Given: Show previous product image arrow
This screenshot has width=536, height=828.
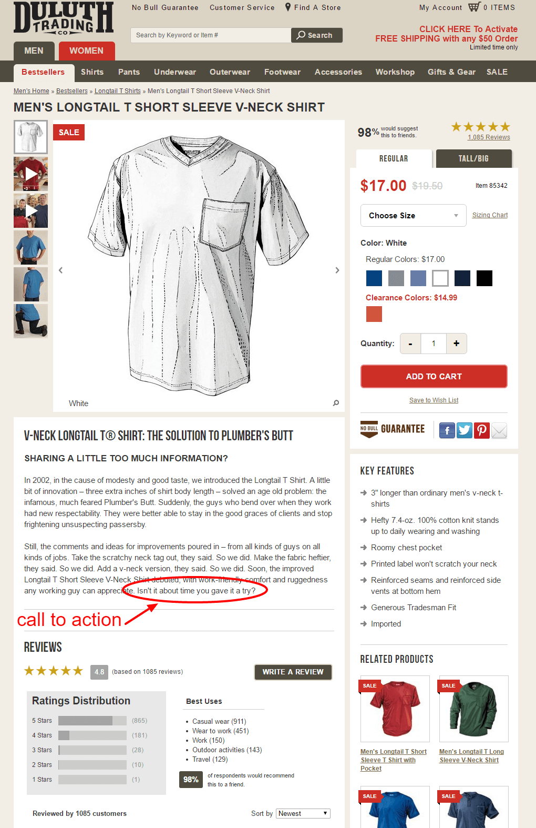Looking at the screenshot, I should [60, 270].
